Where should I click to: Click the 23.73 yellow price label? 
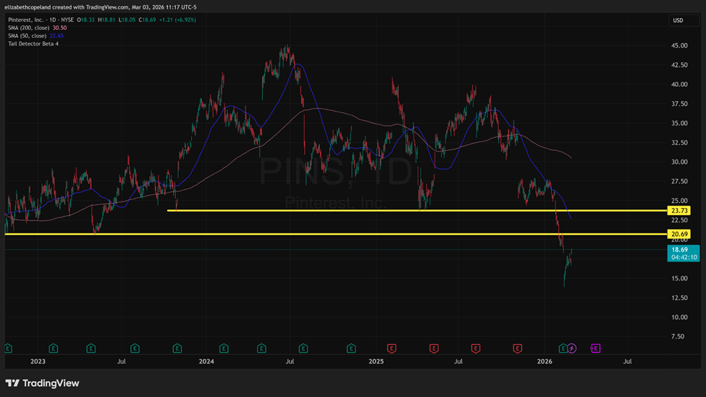point(679,211)
